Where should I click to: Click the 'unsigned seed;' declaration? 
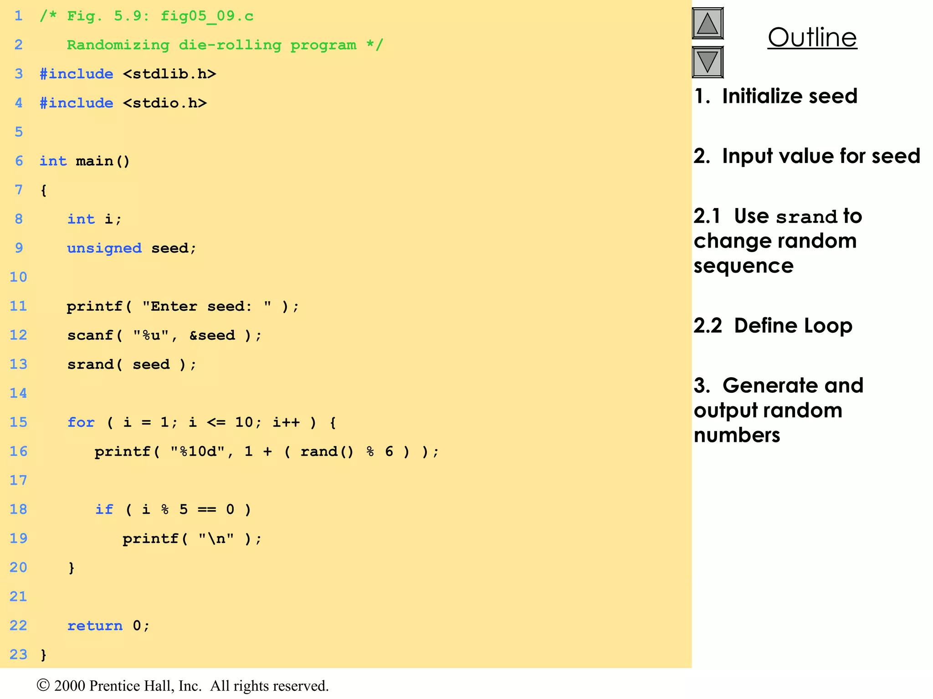[132, 248]
